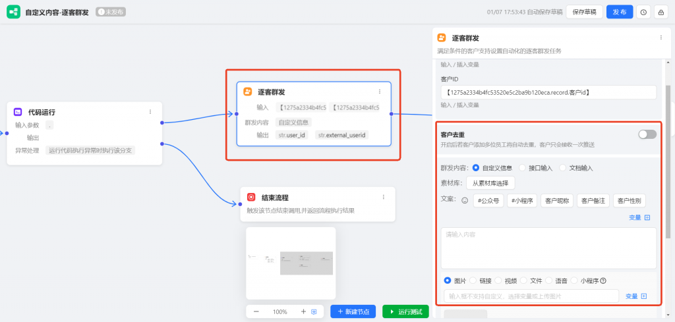The image size is (675, 322).
Task: Insert the 客户性别 tag
Action: [630, 201]
